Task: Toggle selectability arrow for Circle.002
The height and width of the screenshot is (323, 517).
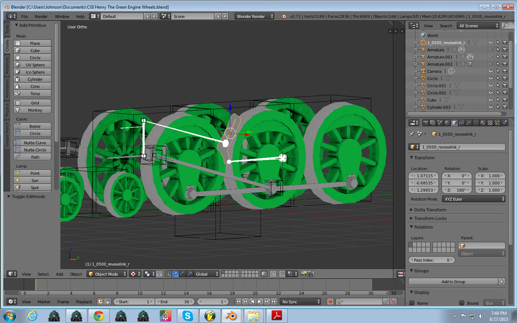Action: click(x=498, y=93)
